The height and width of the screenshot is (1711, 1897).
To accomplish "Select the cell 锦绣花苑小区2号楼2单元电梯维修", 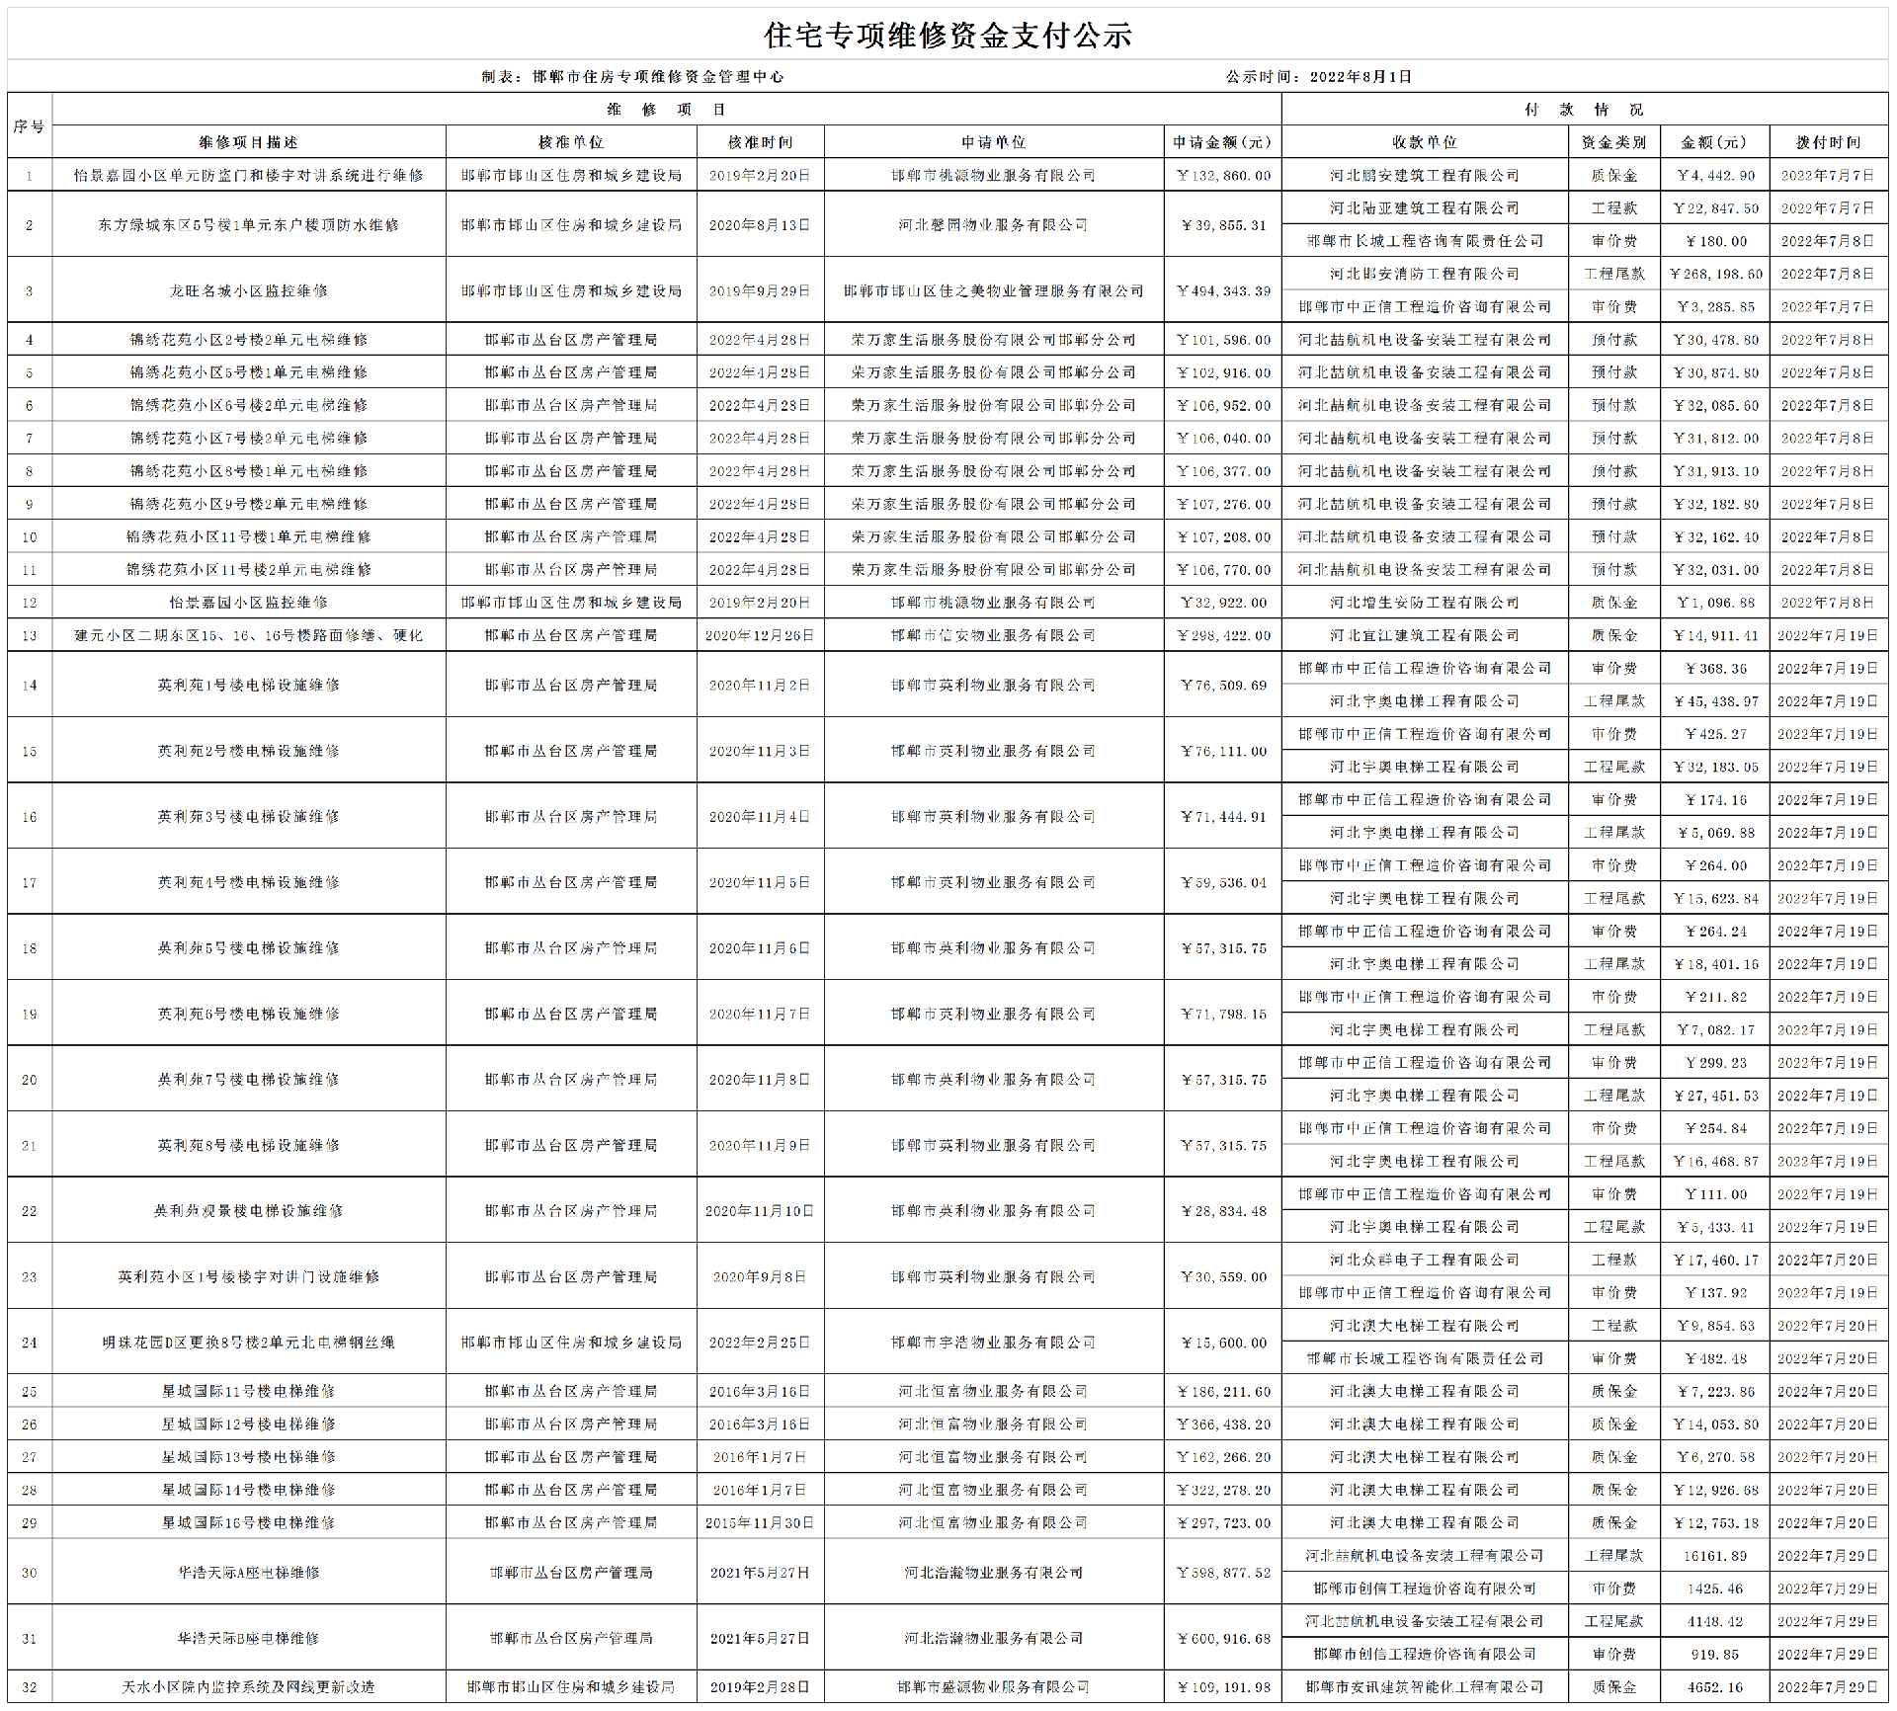I will tap(248, 340).
